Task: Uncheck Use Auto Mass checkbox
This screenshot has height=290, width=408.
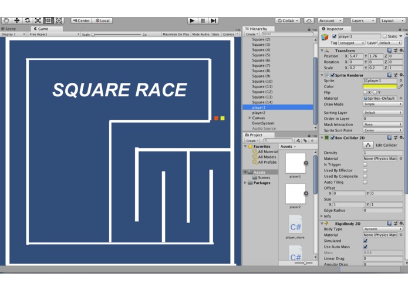Action: point(365,247)
